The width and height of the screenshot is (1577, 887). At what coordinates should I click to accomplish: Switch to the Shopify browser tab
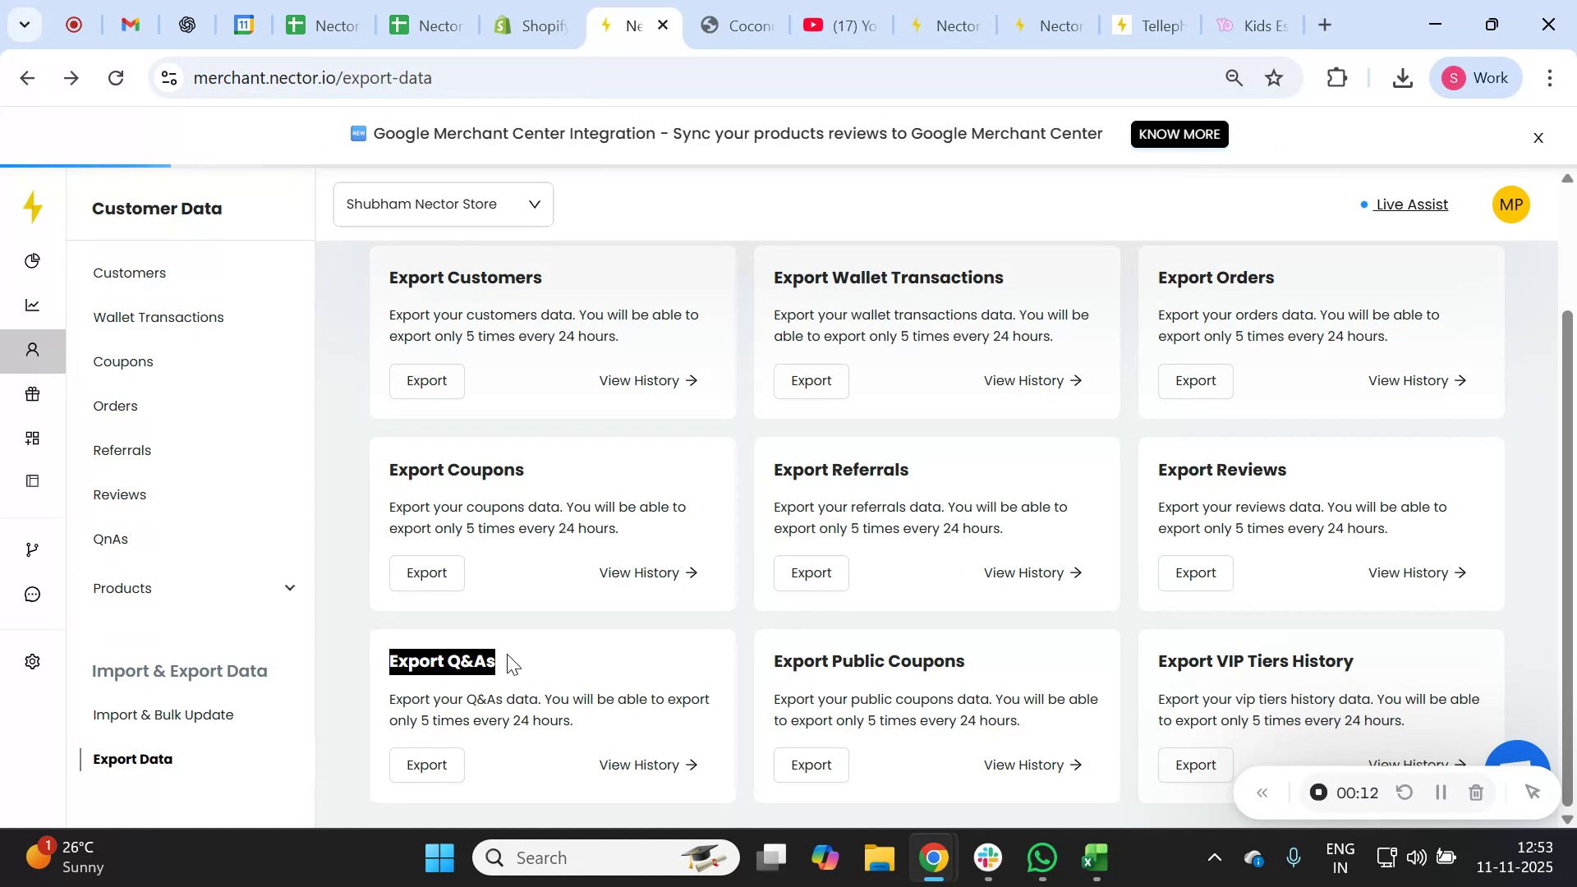pos(531,25)
